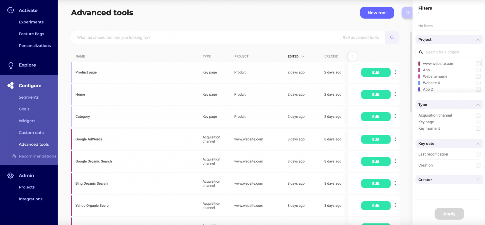
Task: Open more options for Home row
Action: 395,94
